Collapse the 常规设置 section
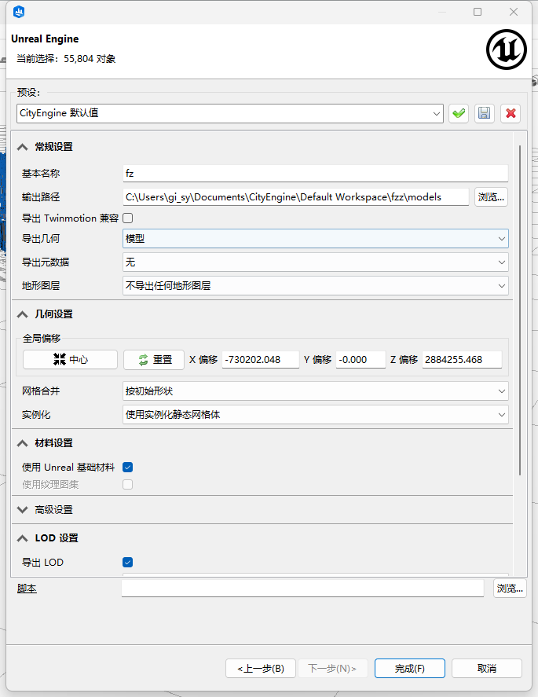 pos(23,147)
